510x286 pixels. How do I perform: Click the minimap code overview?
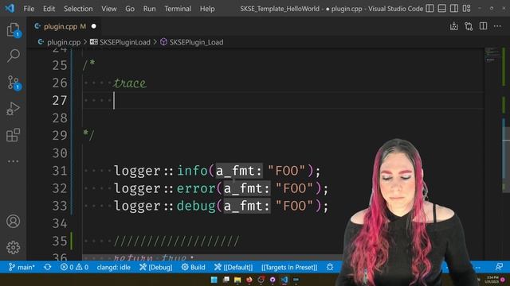coord(492,55)
